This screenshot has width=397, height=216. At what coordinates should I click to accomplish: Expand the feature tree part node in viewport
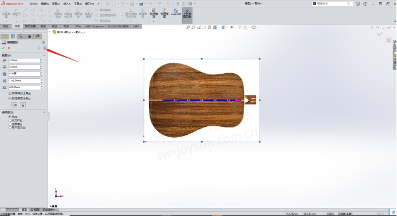[49, 32]
